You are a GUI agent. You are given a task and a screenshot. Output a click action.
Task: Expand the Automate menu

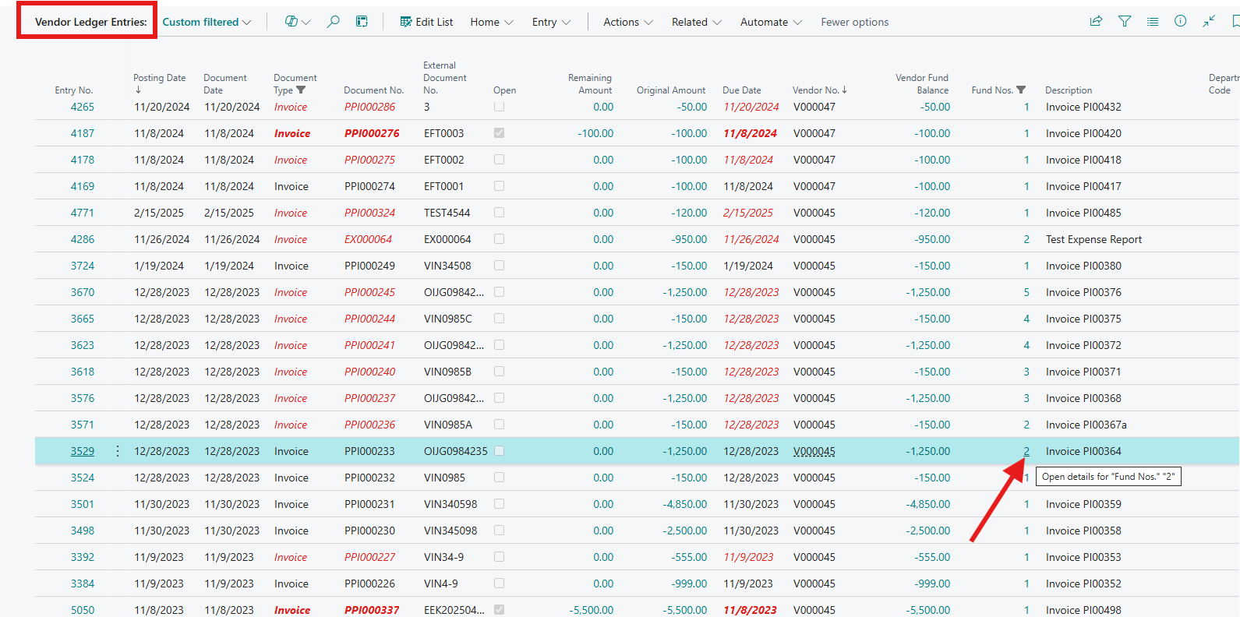point(771,22)
